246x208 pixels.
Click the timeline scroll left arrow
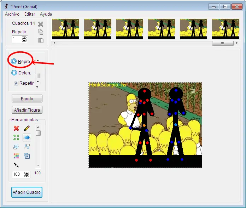(54, 43)
